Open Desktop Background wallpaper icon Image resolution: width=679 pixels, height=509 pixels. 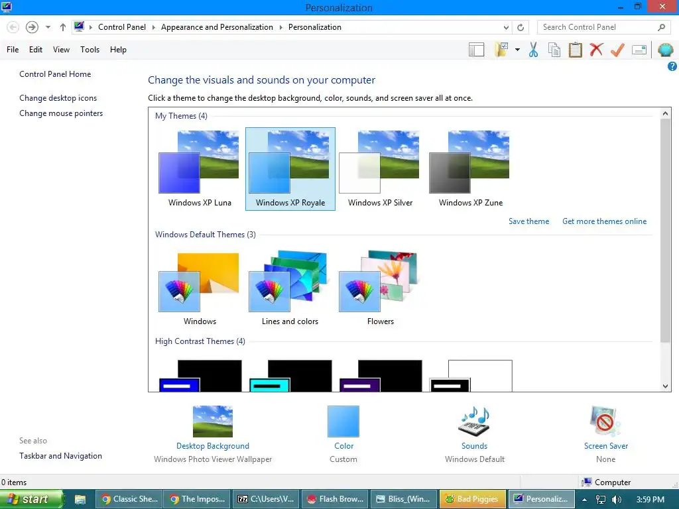click(x=213, y=421)
